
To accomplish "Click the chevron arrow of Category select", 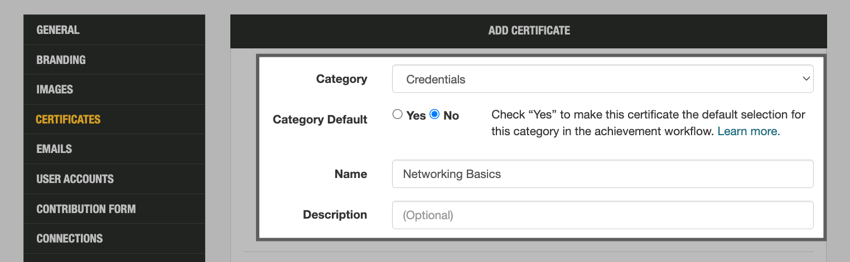I will [x=805, y=79].
